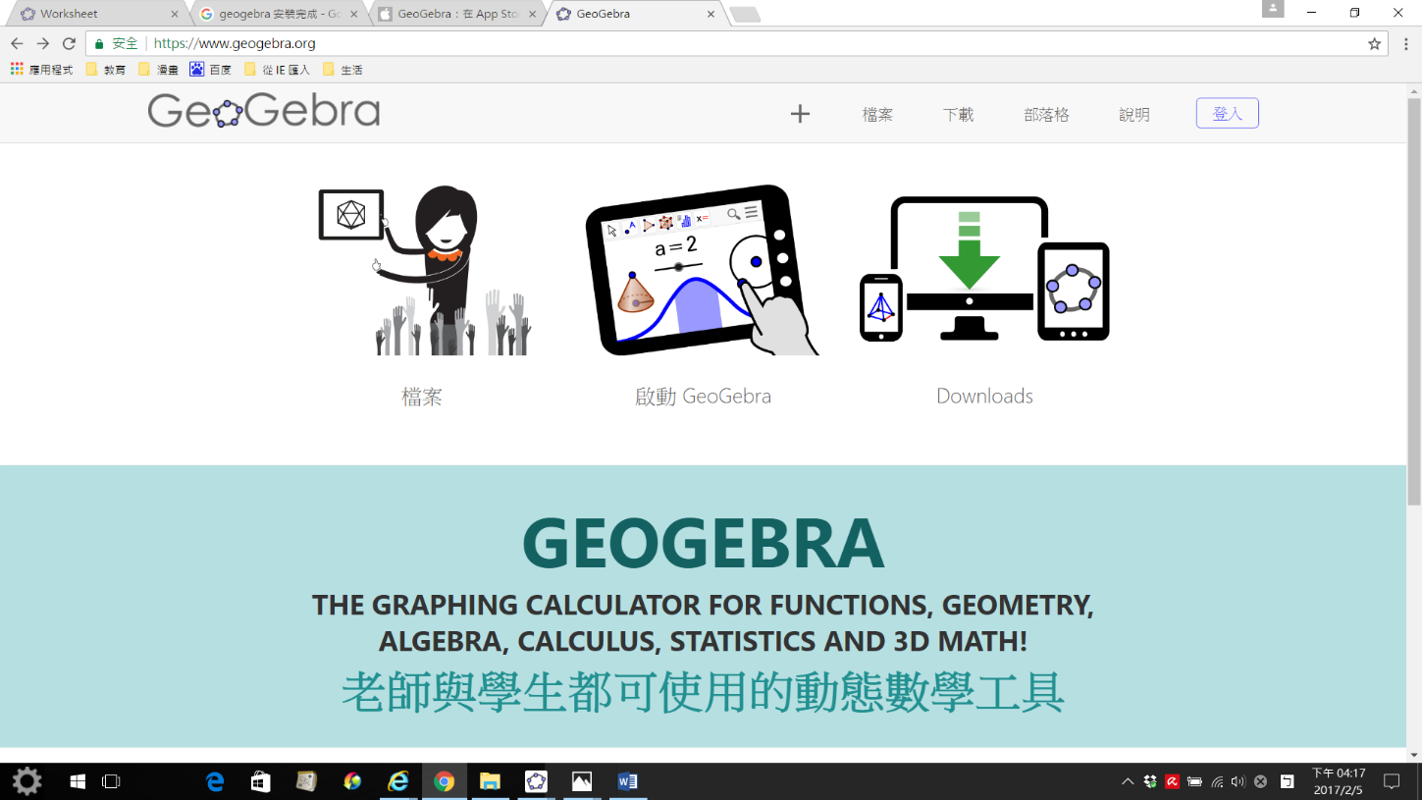Open Internet Explorer from taskbar
Image resolution: width=1422 pixels, height=800 pixels.
(x=397, y=781)
